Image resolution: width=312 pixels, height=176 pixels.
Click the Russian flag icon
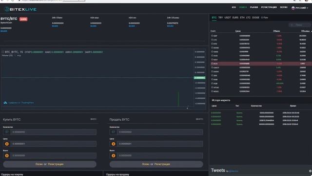click(293, 8)
